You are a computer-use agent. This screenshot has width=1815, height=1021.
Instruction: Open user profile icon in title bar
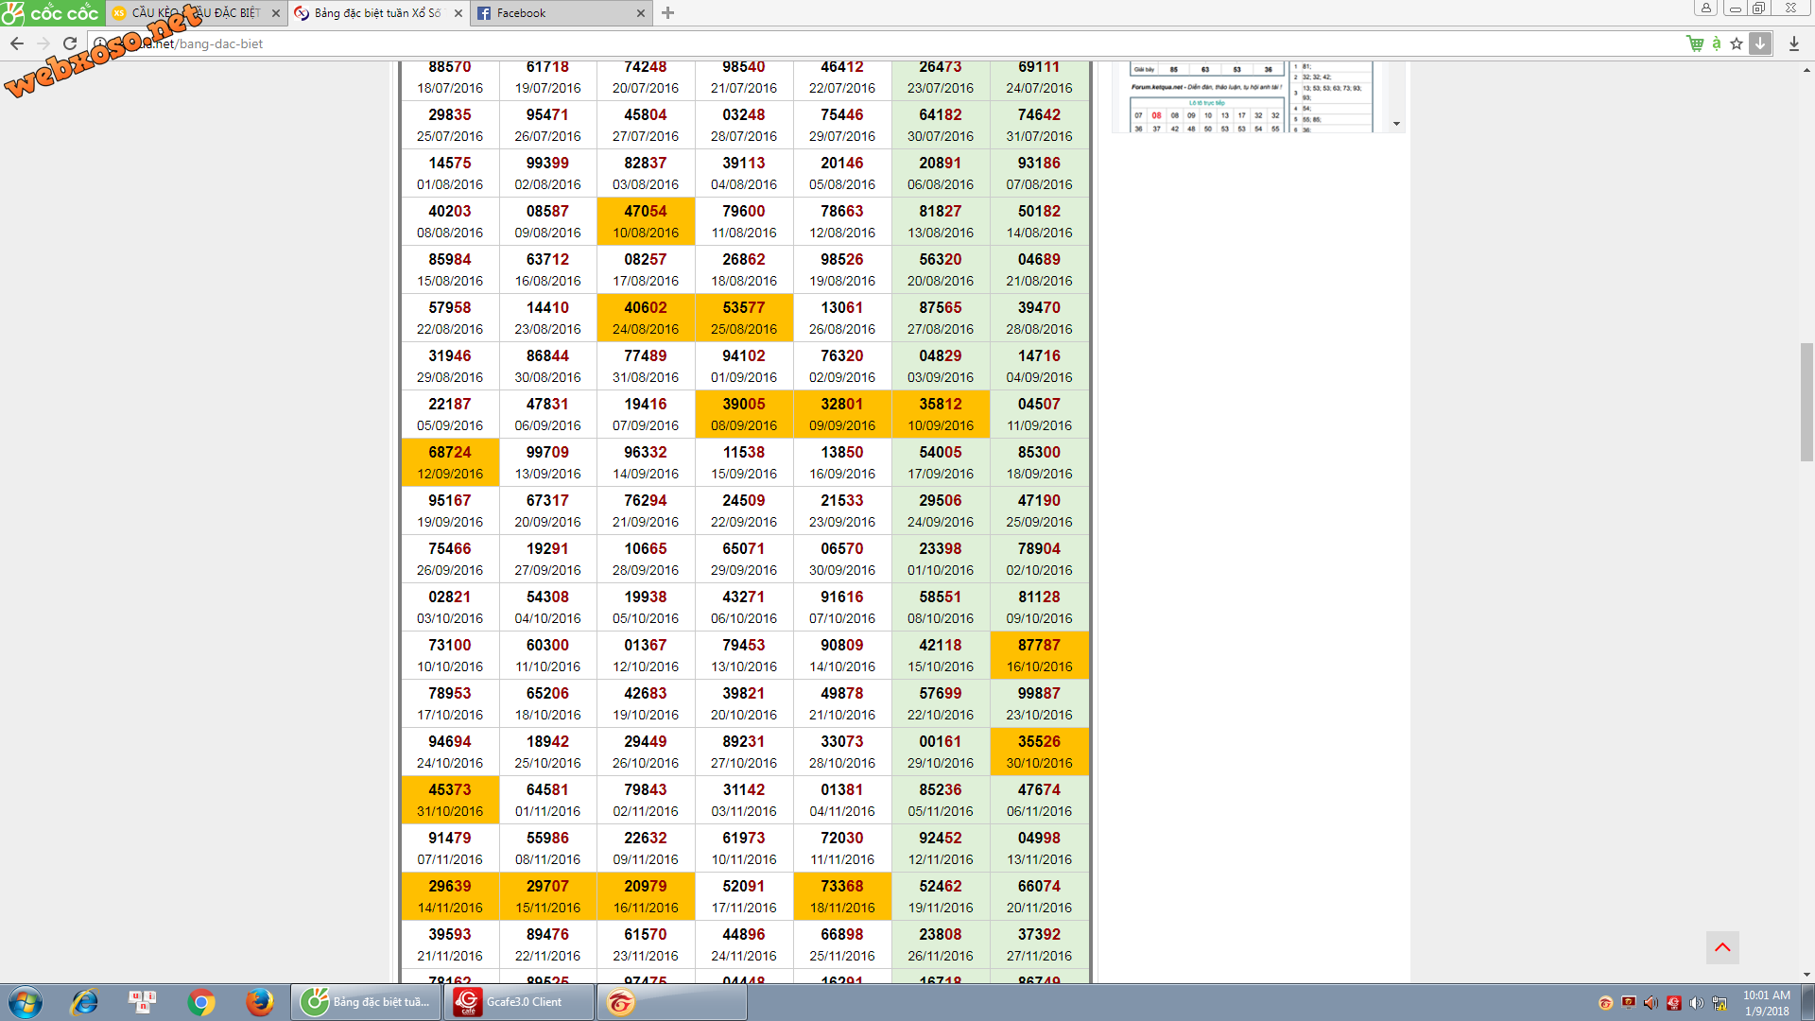1705,9
